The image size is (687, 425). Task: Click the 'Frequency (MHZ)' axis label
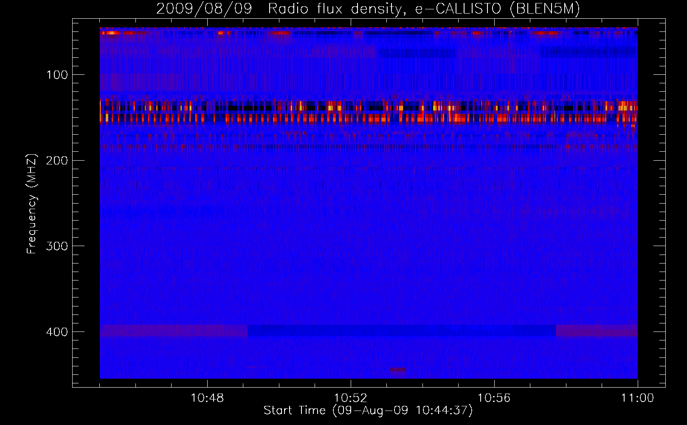32,204
